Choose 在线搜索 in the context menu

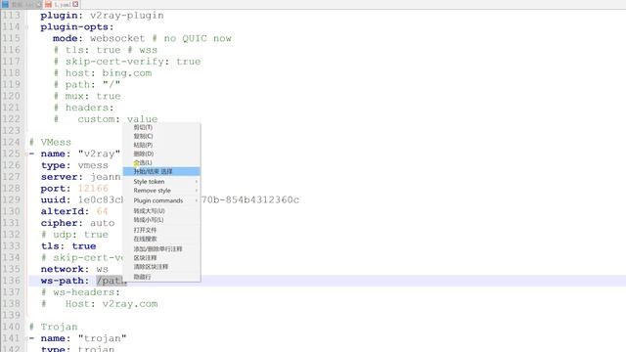[x=161, y=239]
